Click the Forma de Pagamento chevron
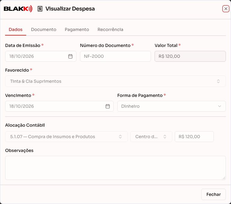This screenshot has height=204, width=231. [220, 106]
